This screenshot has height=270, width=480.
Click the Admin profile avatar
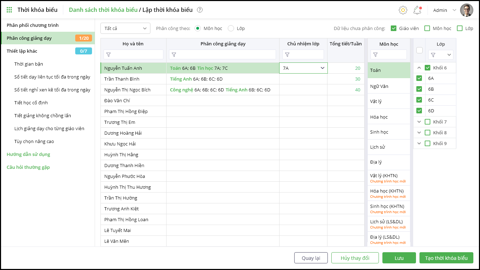click(466, 10)
